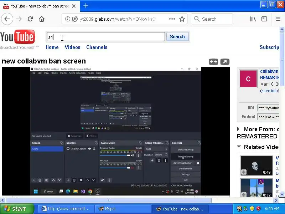Open the Channels tab on YouTube
Viewport: 285px width, 214px height.
pyautogui.click(x=97, y=47)
